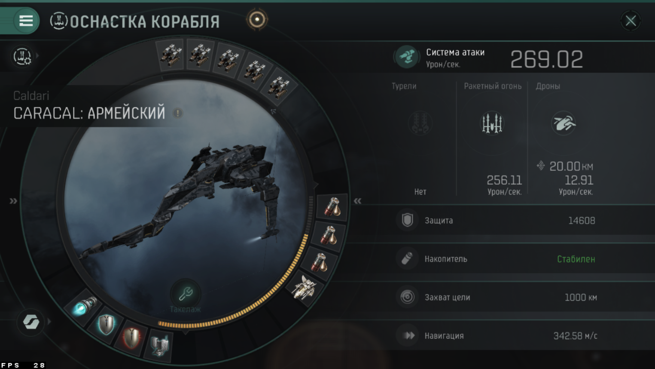Select the red shield hardener module
This screenshot has height=369, width=655.
coord(131,338)
